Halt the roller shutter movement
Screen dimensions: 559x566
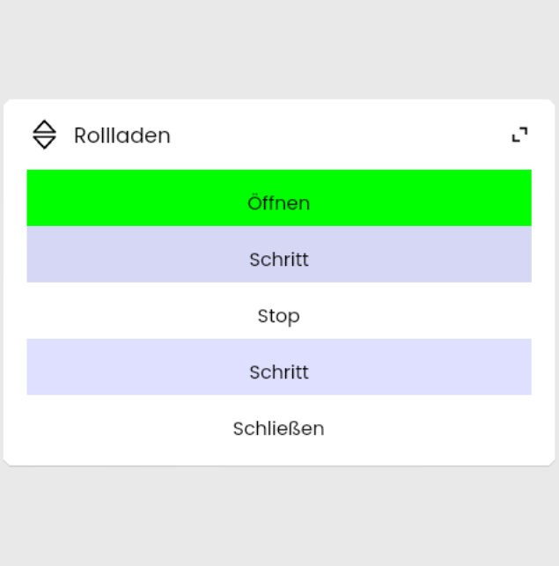(x=279, y=316)
